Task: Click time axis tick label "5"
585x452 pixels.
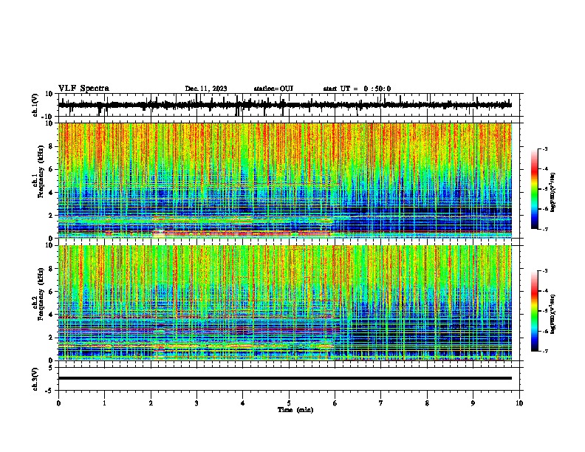Action: (x=289, y=403)
